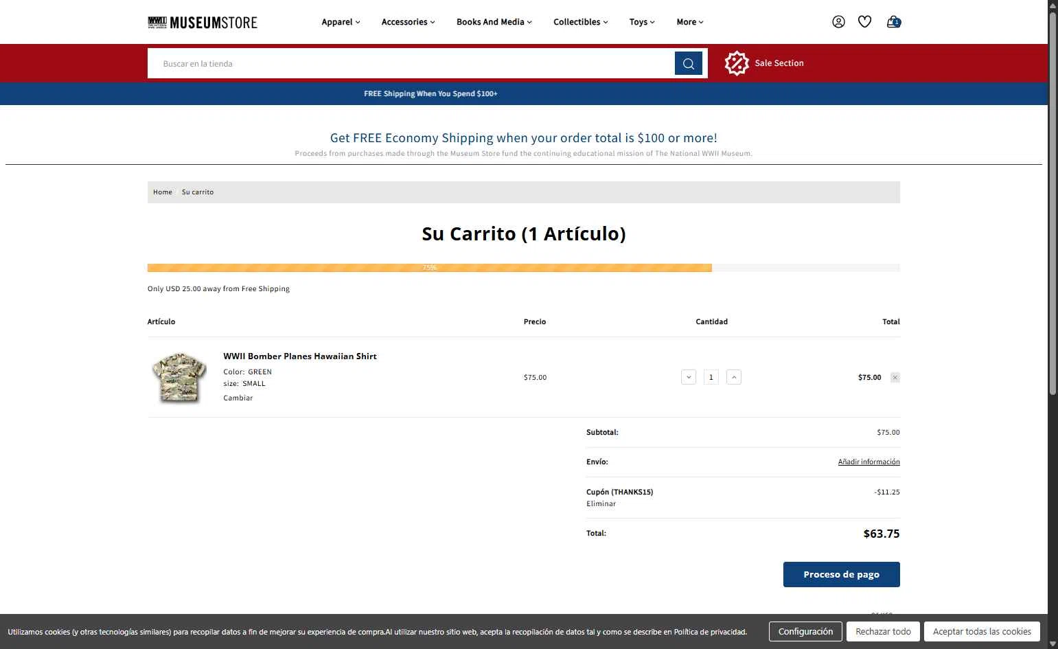
Task: Click the Proceso de pago button
Action: [x=842, y=574]
